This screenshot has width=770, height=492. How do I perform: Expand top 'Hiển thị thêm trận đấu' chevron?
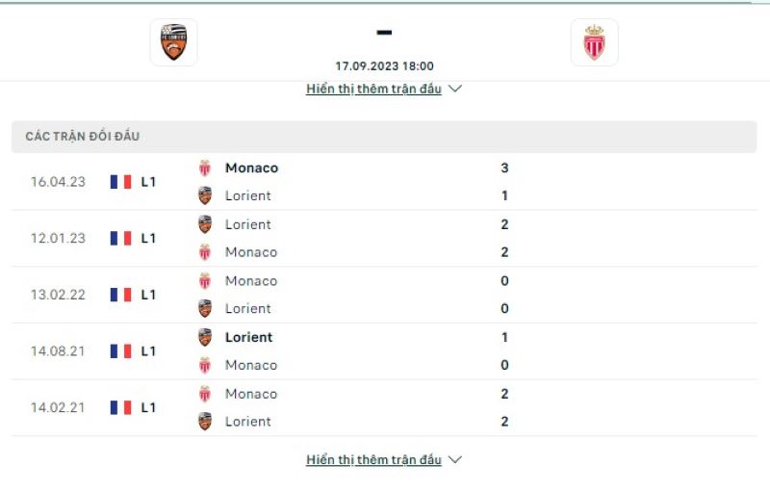pos(455,89)
